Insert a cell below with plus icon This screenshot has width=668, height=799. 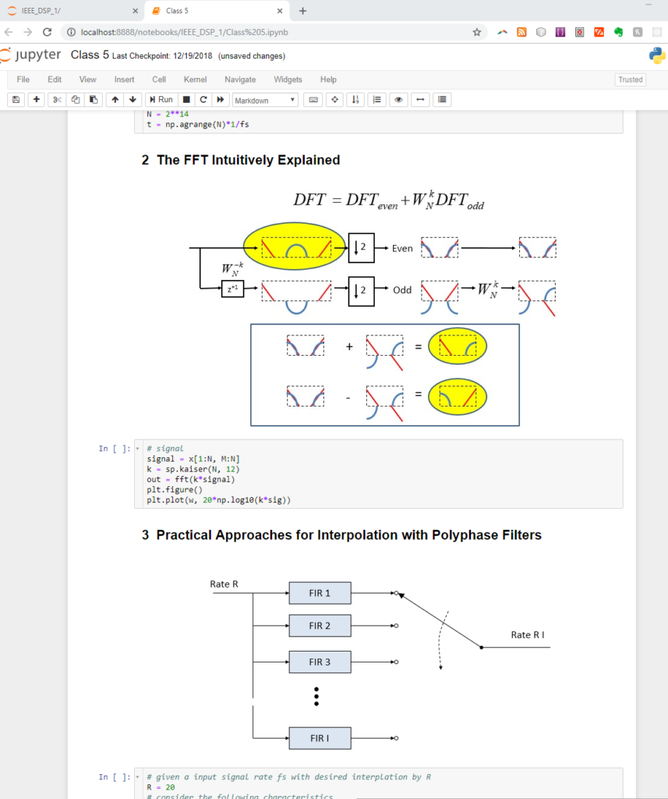pos(36,100)
